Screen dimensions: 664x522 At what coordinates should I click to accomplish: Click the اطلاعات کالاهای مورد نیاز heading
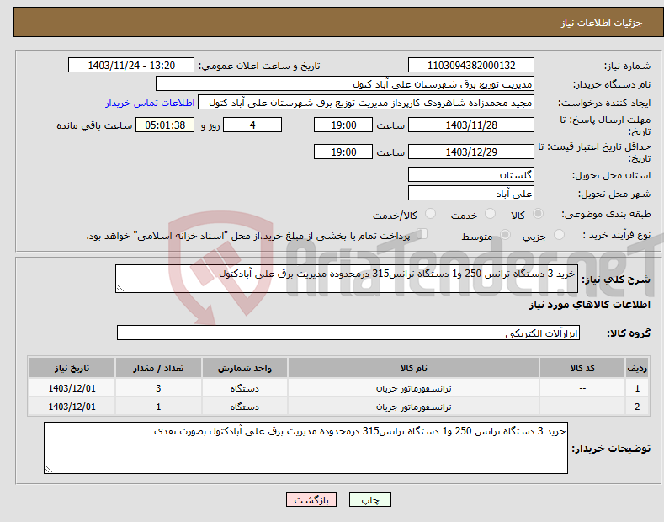tap(589, 305)
